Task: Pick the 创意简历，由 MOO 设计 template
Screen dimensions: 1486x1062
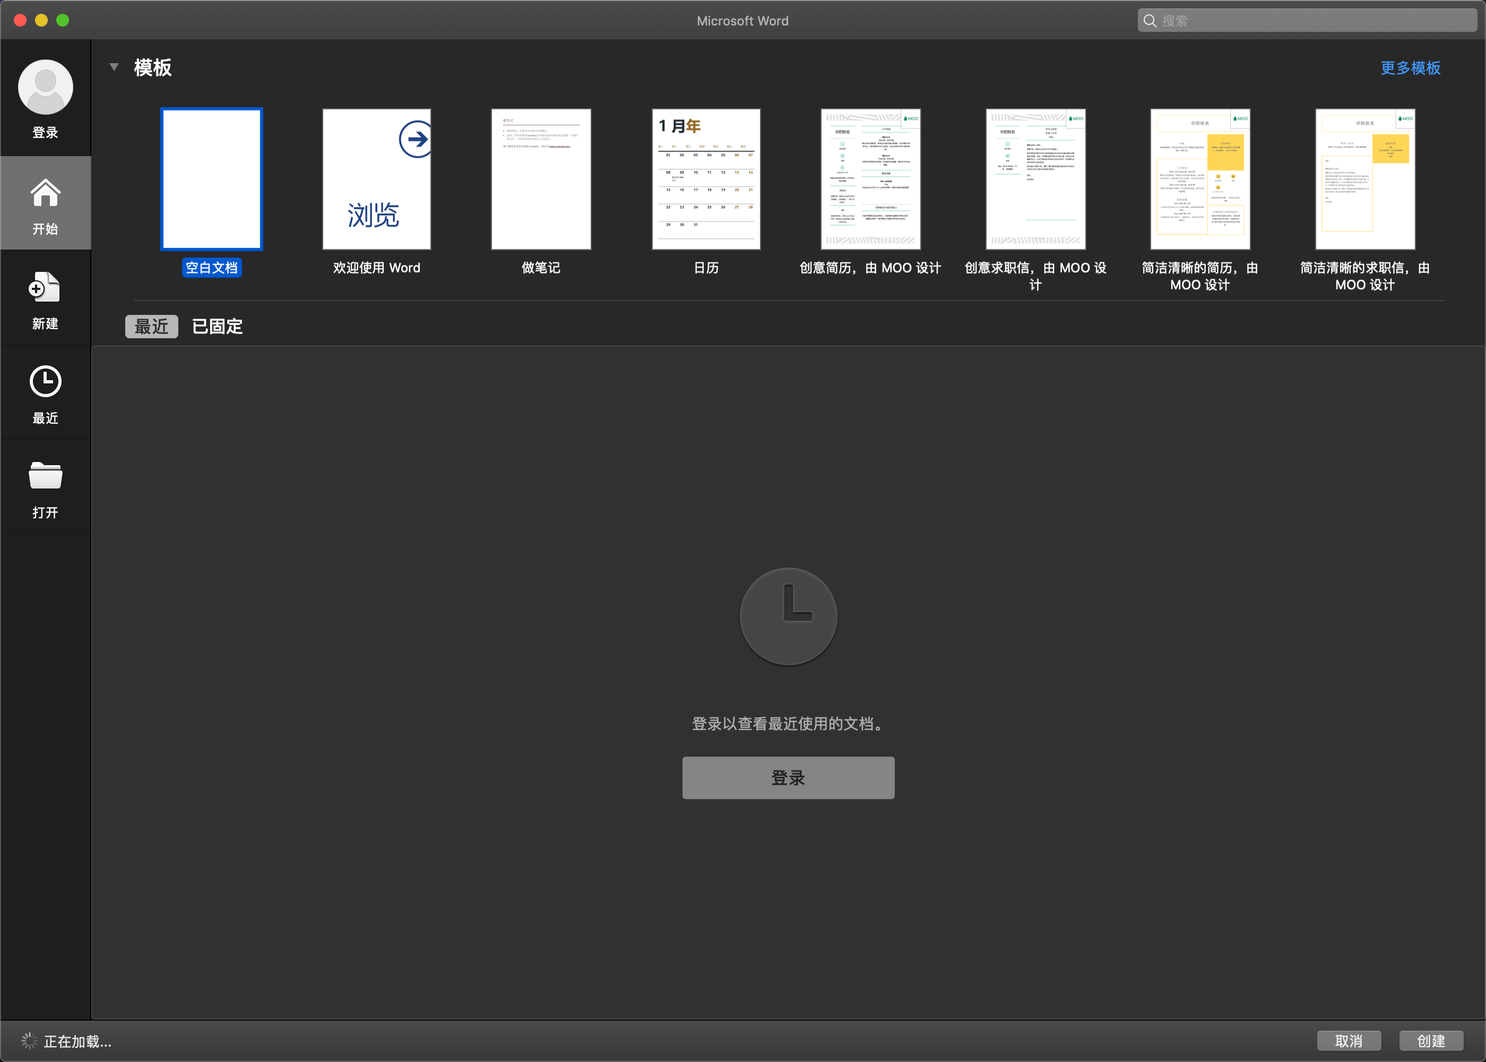Action: (x=870, y=179)
